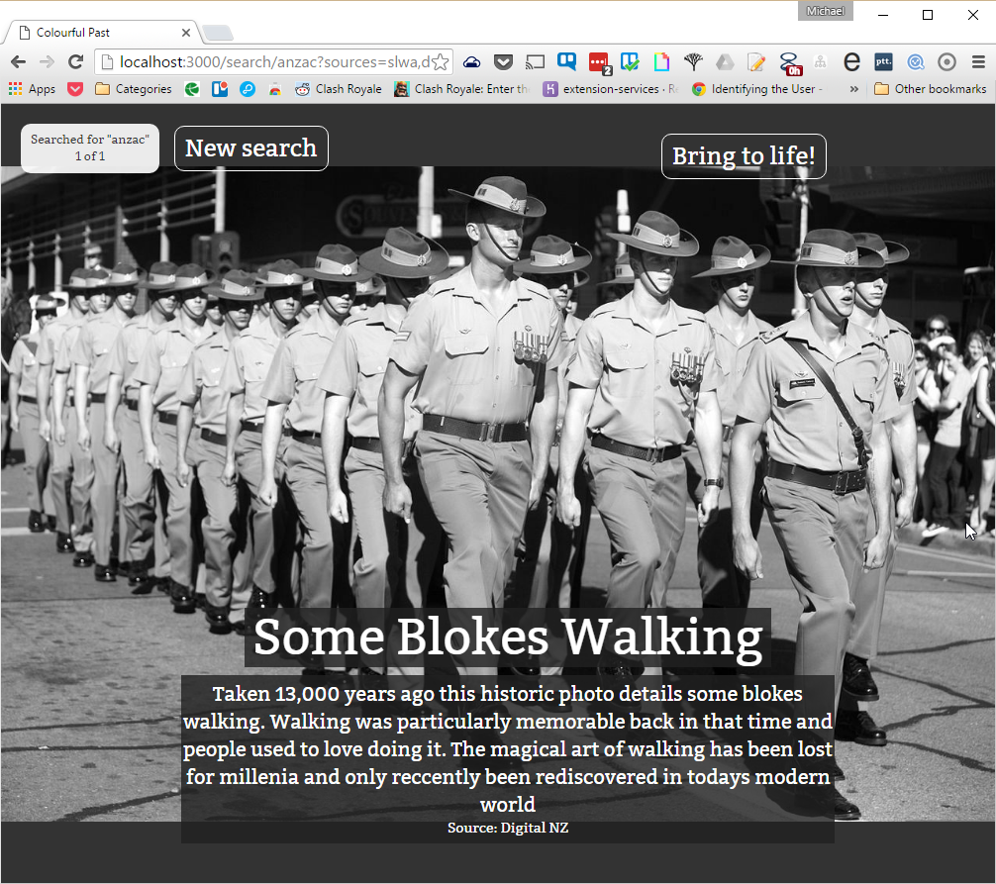Click the localhost address bar
The height and width of the screenshot is (884, 996).
[x=267, y=62]
